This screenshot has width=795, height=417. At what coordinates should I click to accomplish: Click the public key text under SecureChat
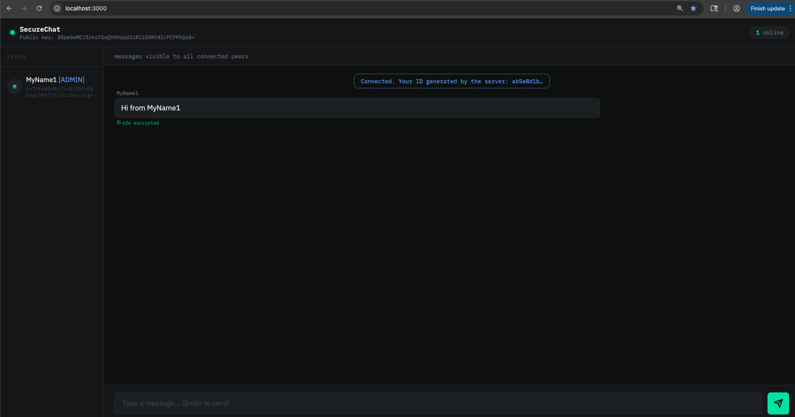click(107, 37)
